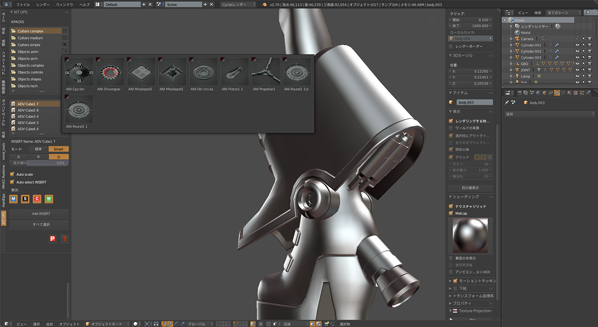Select the ANI Cpu fan thumbnail

(79, 72)
